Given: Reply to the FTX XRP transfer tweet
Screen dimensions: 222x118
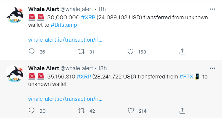Looking at the screenshot, I should pyautogui.click(x=31, y=111).
